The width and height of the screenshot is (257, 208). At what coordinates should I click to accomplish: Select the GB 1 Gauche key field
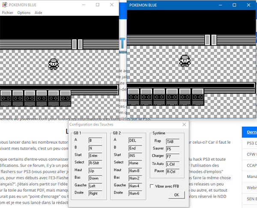[x=95, y=186]
